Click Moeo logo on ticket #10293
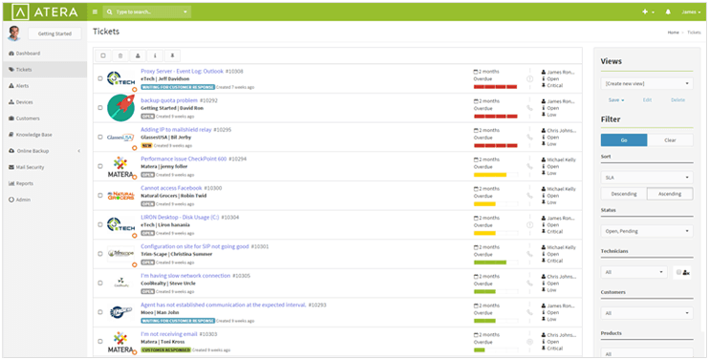 120,312
